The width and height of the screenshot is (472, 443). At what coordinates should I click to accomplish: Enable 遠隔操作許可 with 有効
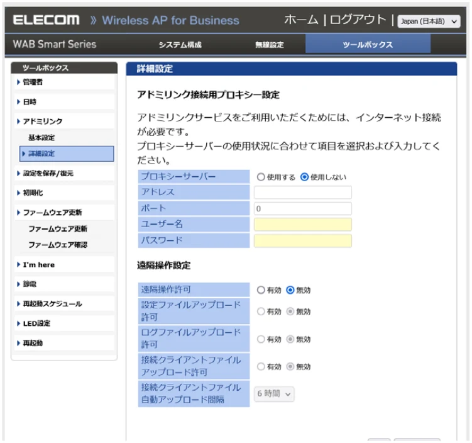(261, 290)
